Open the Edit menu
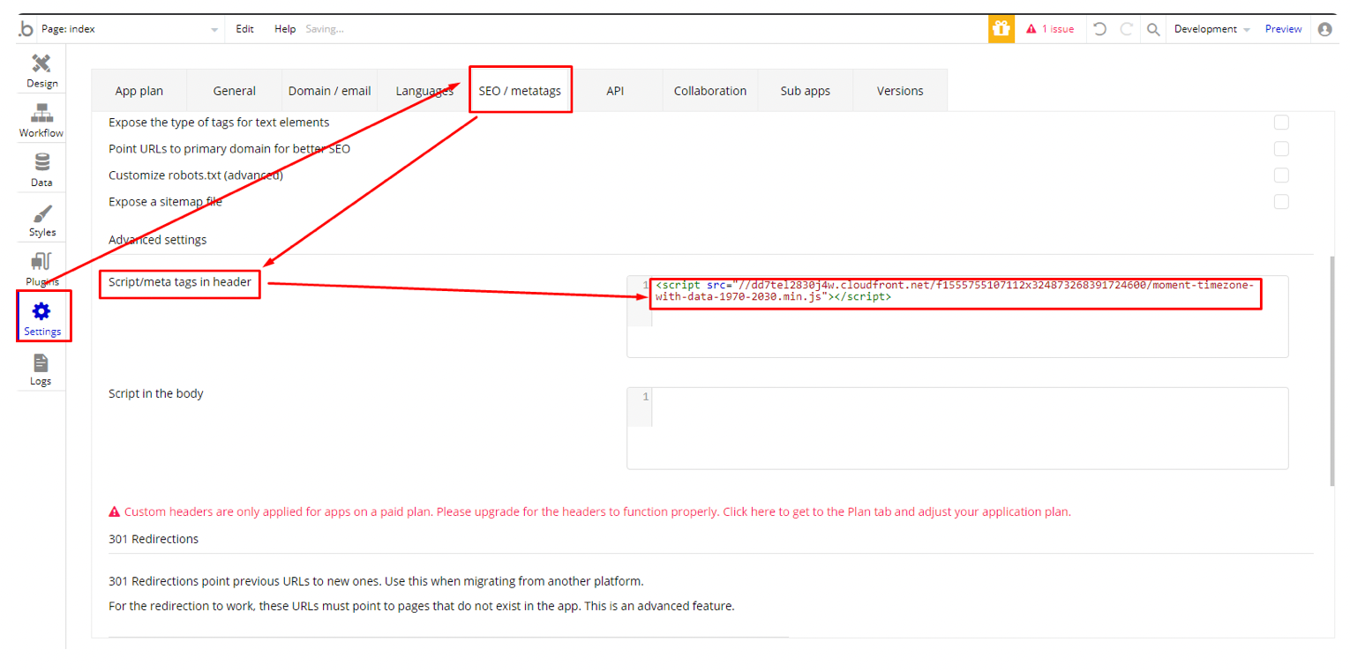This screenshot has height=672, width=1350. pyautogui.click(x=244, y=29)
